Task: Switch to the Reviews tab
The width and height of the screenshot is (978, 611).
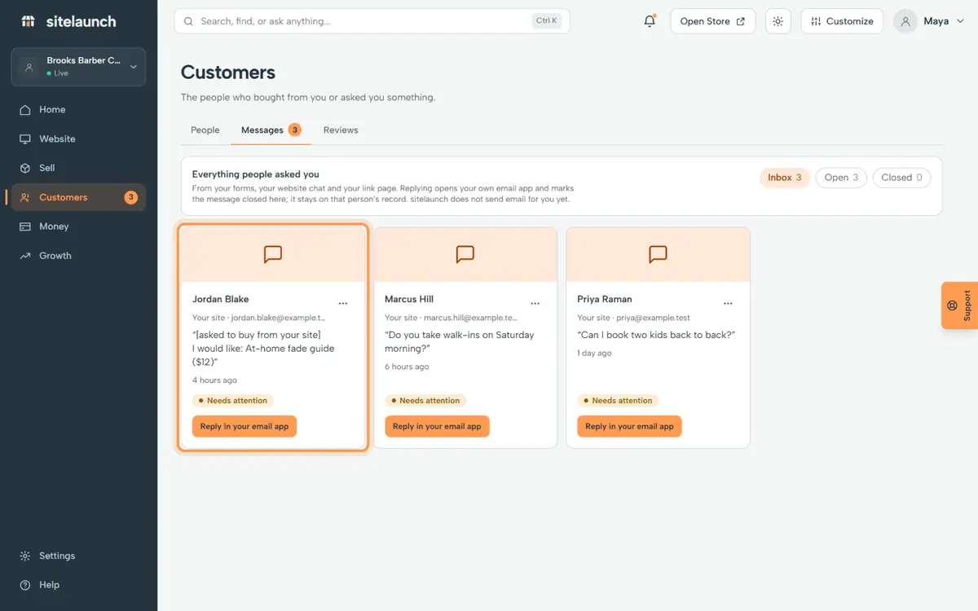Action: click(x=341, y=130)
